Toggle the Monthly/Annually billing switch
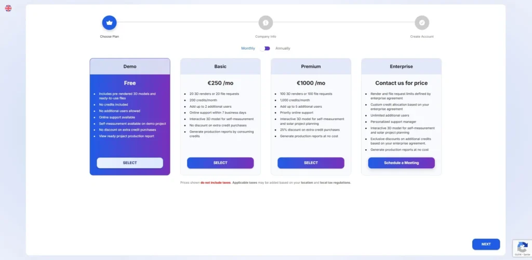Screen dimensions: 532x260 [x=265, y=48]
